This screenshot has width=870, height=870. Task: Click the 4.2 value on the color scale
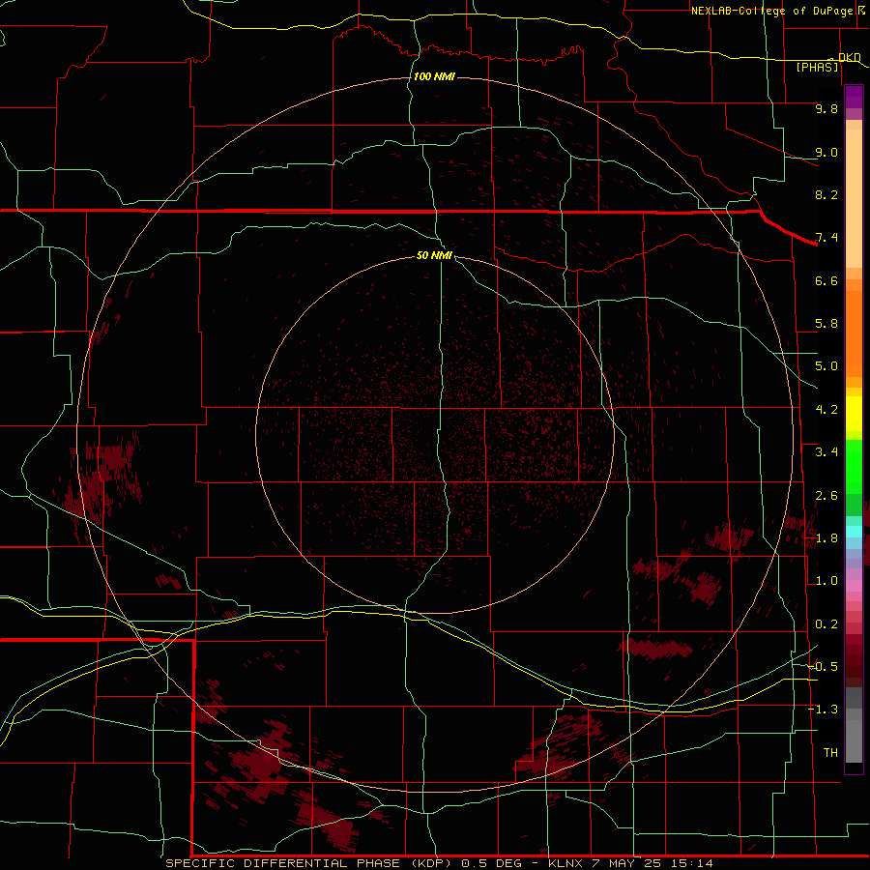coord(826,410)
